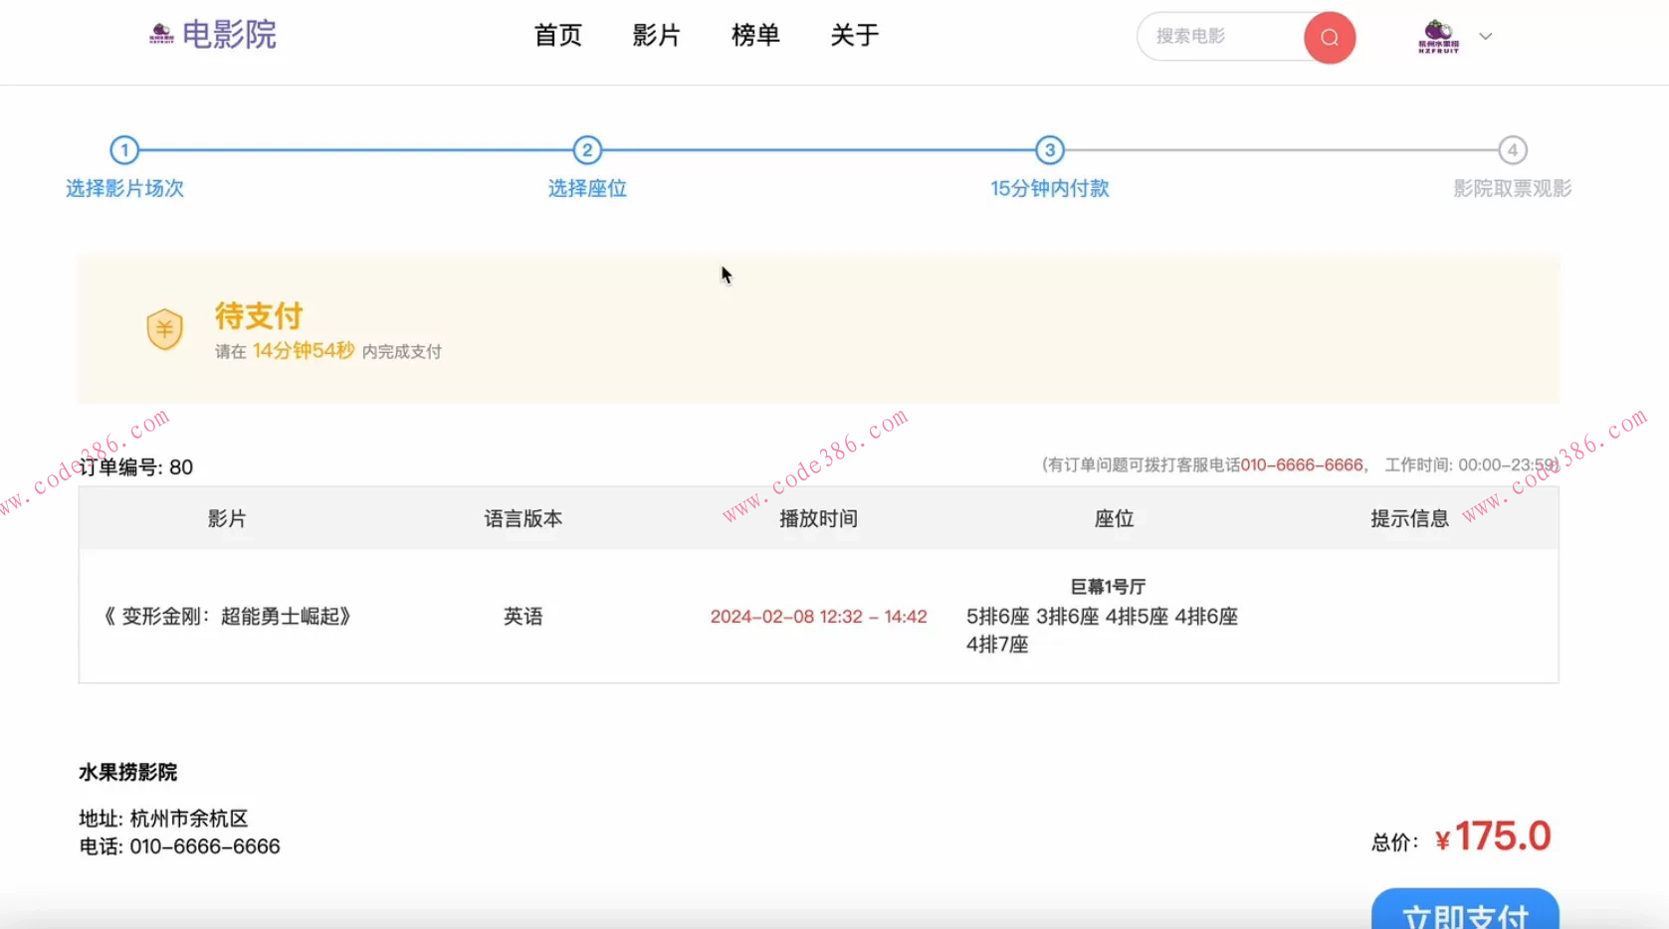Expand the chevron next to the HZFRUIT avatar
1669x929 pixels.
[1486, 36]
